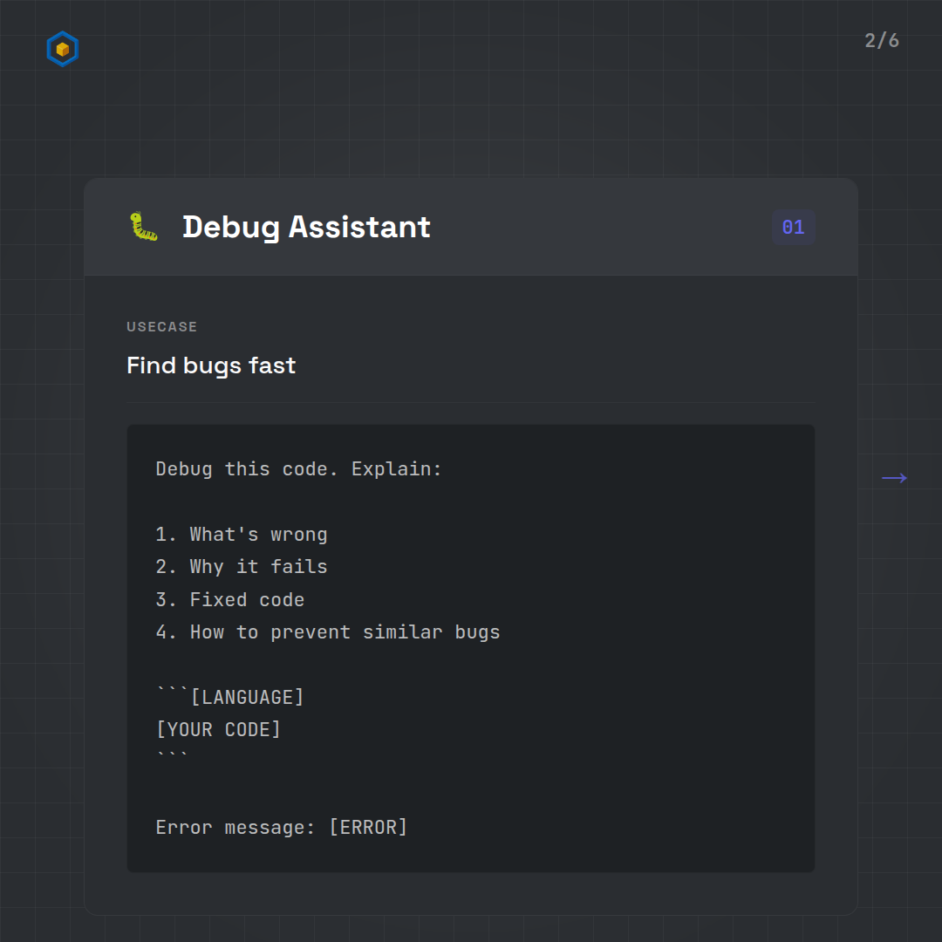Click the word 'Assistant' in the header
Viewport: 942px width, 942px height.
click(x=359, y=227)
